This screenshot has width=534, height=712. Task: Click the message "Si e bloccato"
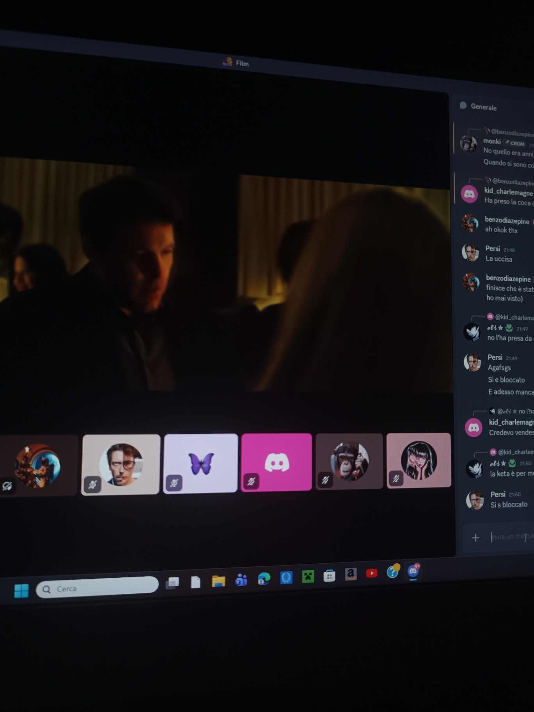(x=506, y=380)
